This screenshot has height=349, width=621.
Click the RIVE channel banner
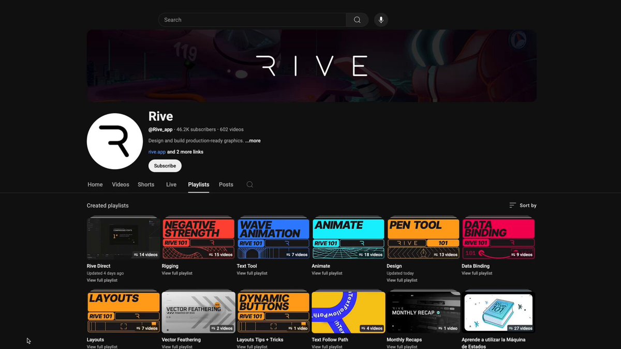tap(312, 66)
